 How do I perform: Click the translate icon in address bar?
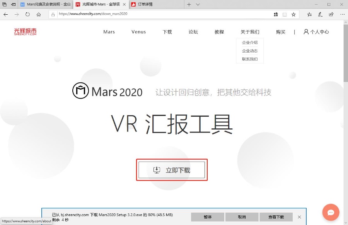(x=276, y=14)
